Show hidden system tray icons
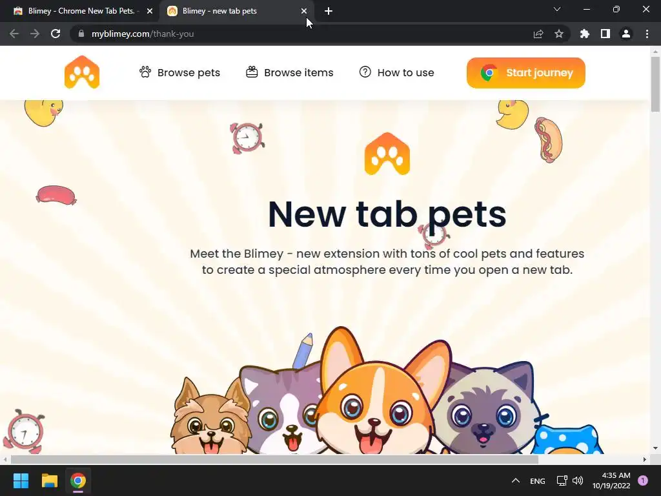This screenshot has height=496, width=661. (x=516, y=480)
